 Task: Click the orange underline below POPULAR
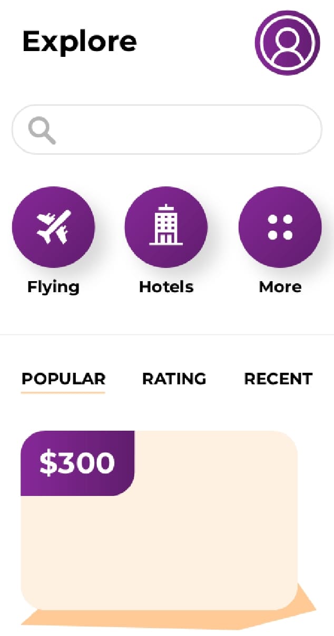point(63,392)
